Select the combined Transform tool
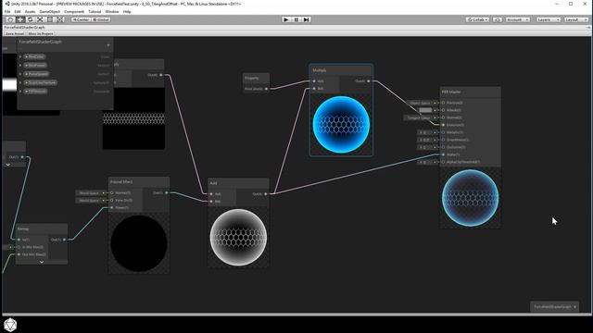593x333 pixels. [x=60, y=19]
